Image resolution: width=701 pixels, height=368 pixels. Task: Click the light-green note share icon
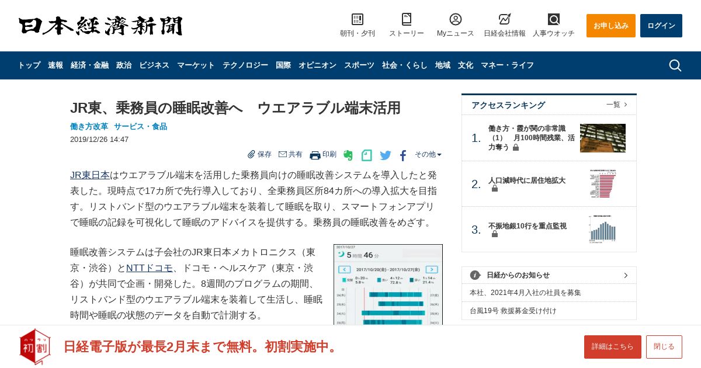[367, 155]
